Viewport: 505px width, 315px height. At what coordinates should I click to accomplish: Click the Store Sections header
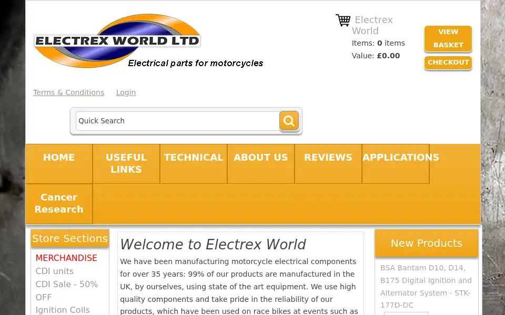tap(70, 238)
